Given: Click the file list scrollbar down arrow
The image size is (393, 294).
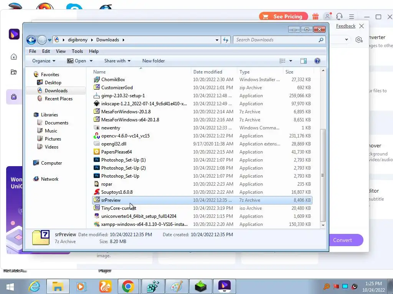Looking at the screenshot, I should [323, 225].
